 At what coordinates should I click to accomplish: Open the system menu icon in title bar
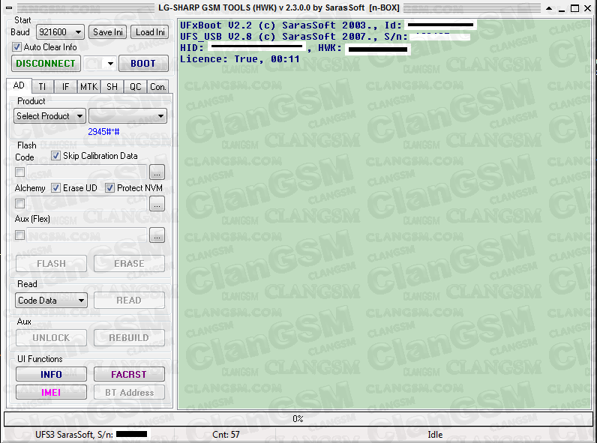tap(8, 7)
